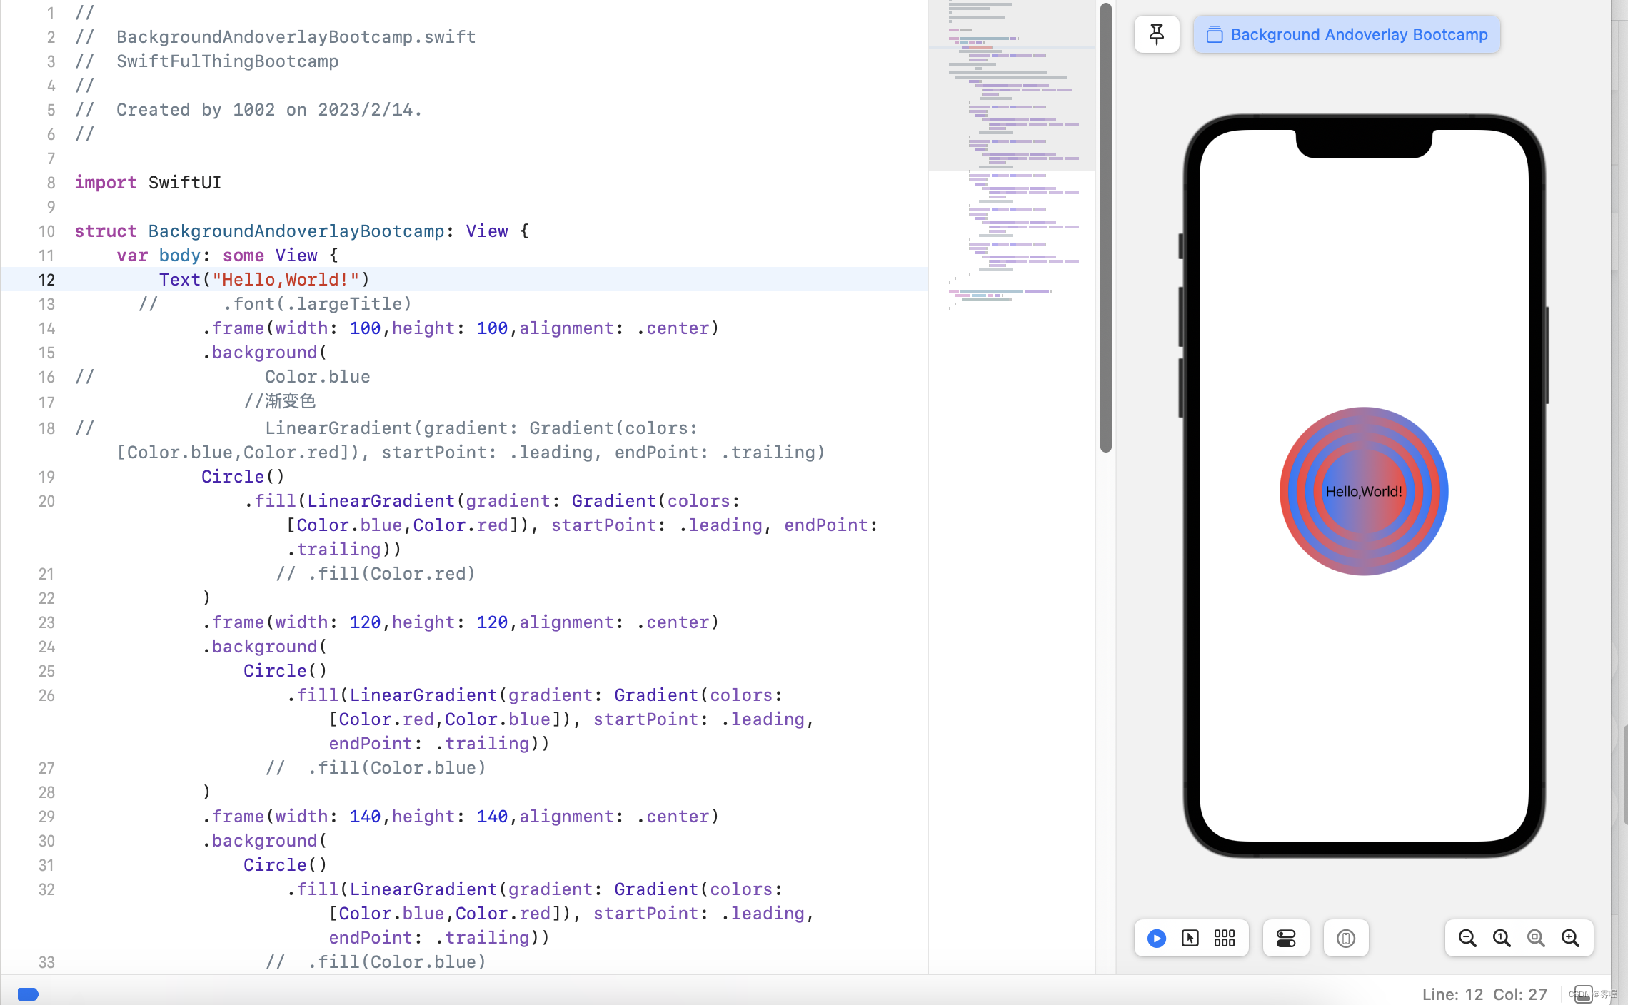Open device settings for the preview

pos(1285,939)
